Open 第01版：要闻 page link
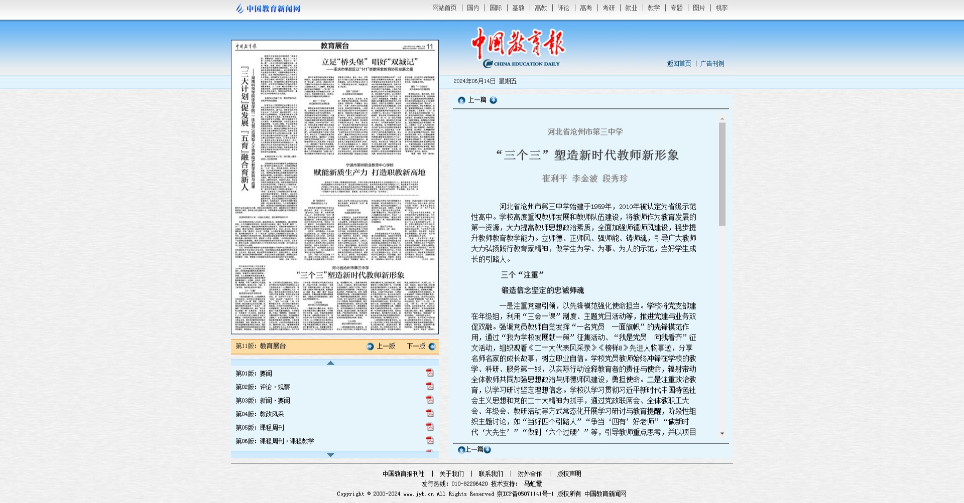Screen dimensions: 964x503 pos(254,374)
